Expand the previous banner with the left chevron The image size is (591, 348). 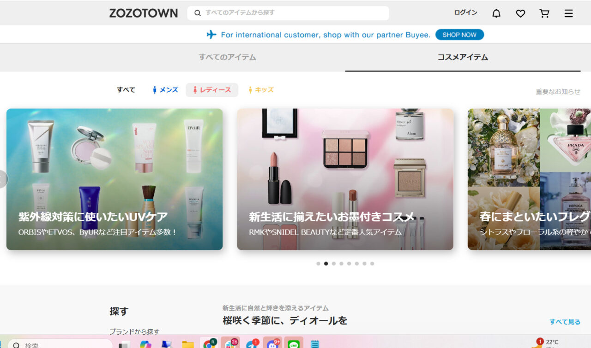coord(2,179)
